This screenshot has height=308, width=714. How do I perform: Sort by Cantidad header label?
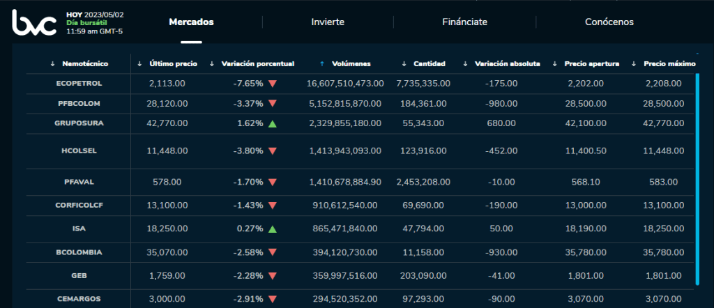pyautogui.click(x=430, y=64)
